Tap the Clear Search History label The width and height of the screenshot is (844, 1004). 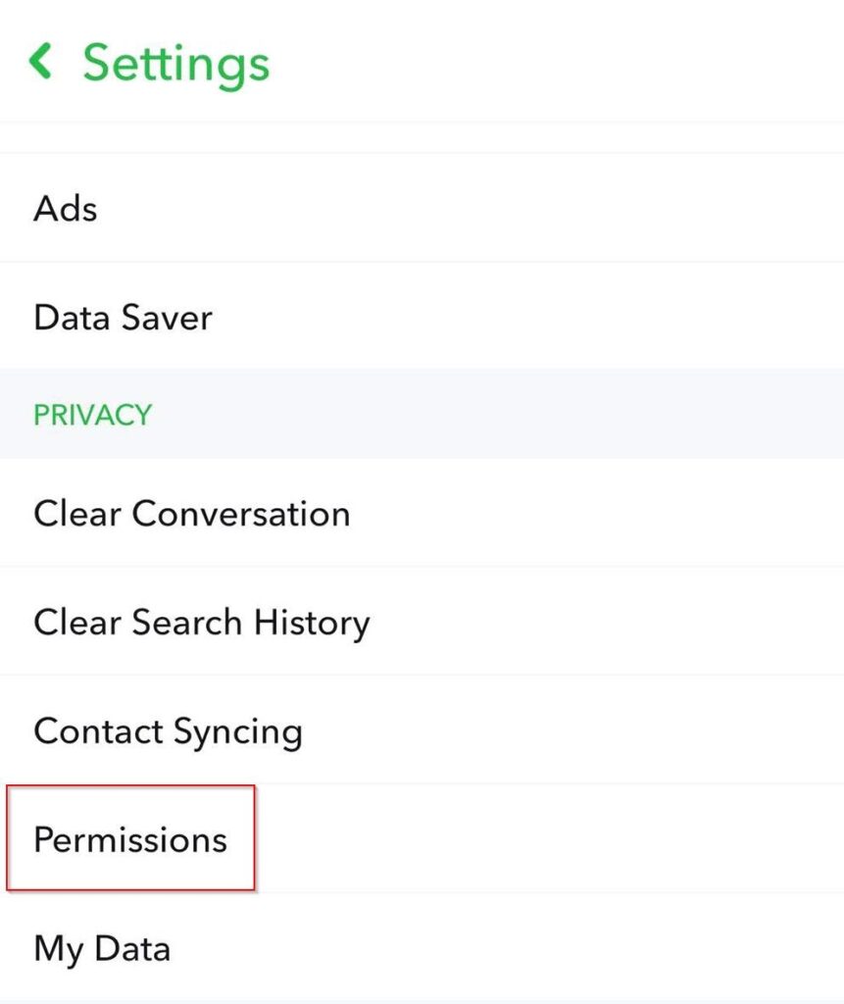[x=201, y=623]
